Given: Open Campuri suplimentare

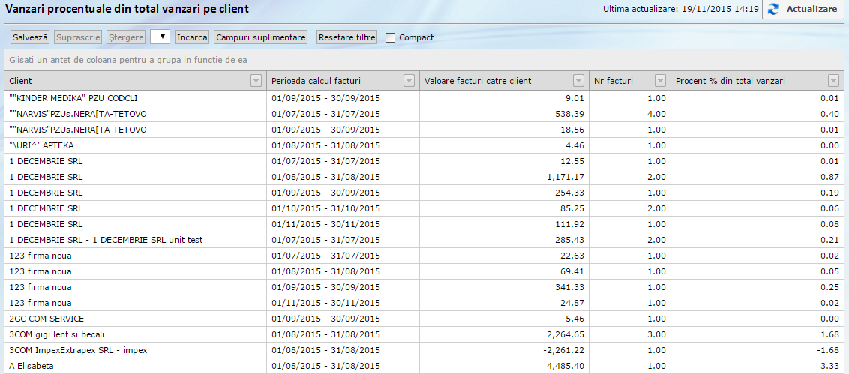Looking at the screenshot, I should click(x=260, y=37).
